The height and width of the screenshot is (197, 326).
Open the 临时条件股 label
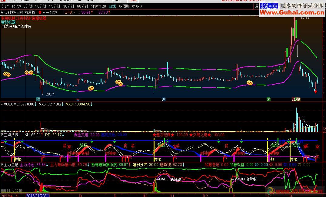(x=22, y=26)
